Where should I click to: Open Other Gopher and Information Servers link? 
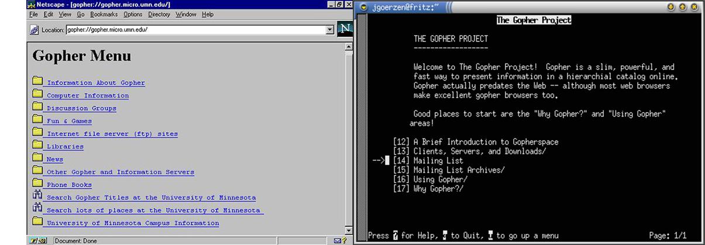(120, 173)
